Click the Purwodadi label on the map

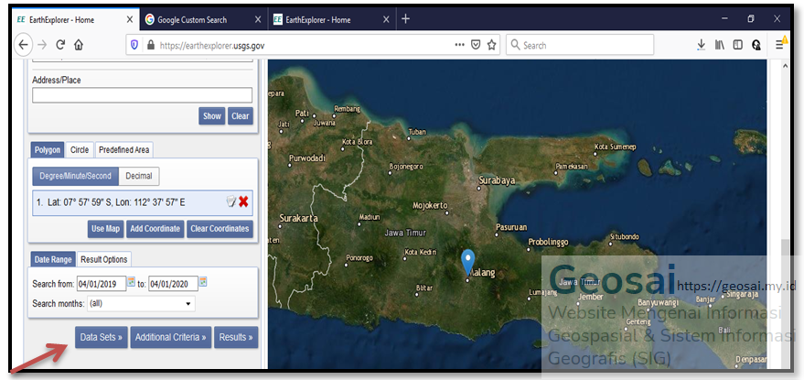click(307, 158)
